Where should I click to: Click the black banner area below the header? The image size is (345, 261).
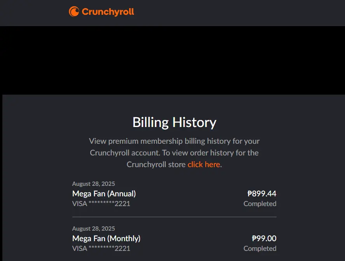173,60
